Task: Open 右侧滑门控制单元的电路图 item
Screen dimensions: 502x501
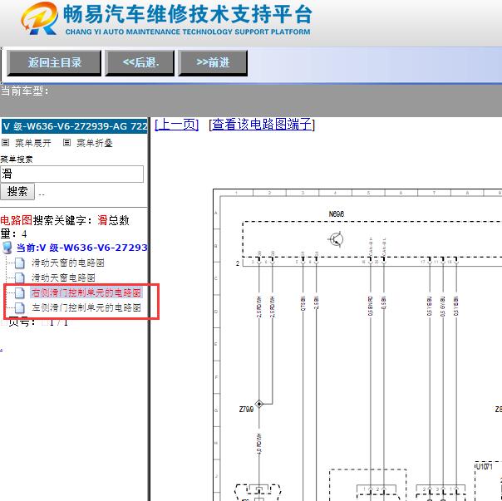Action: click(86, 292)
